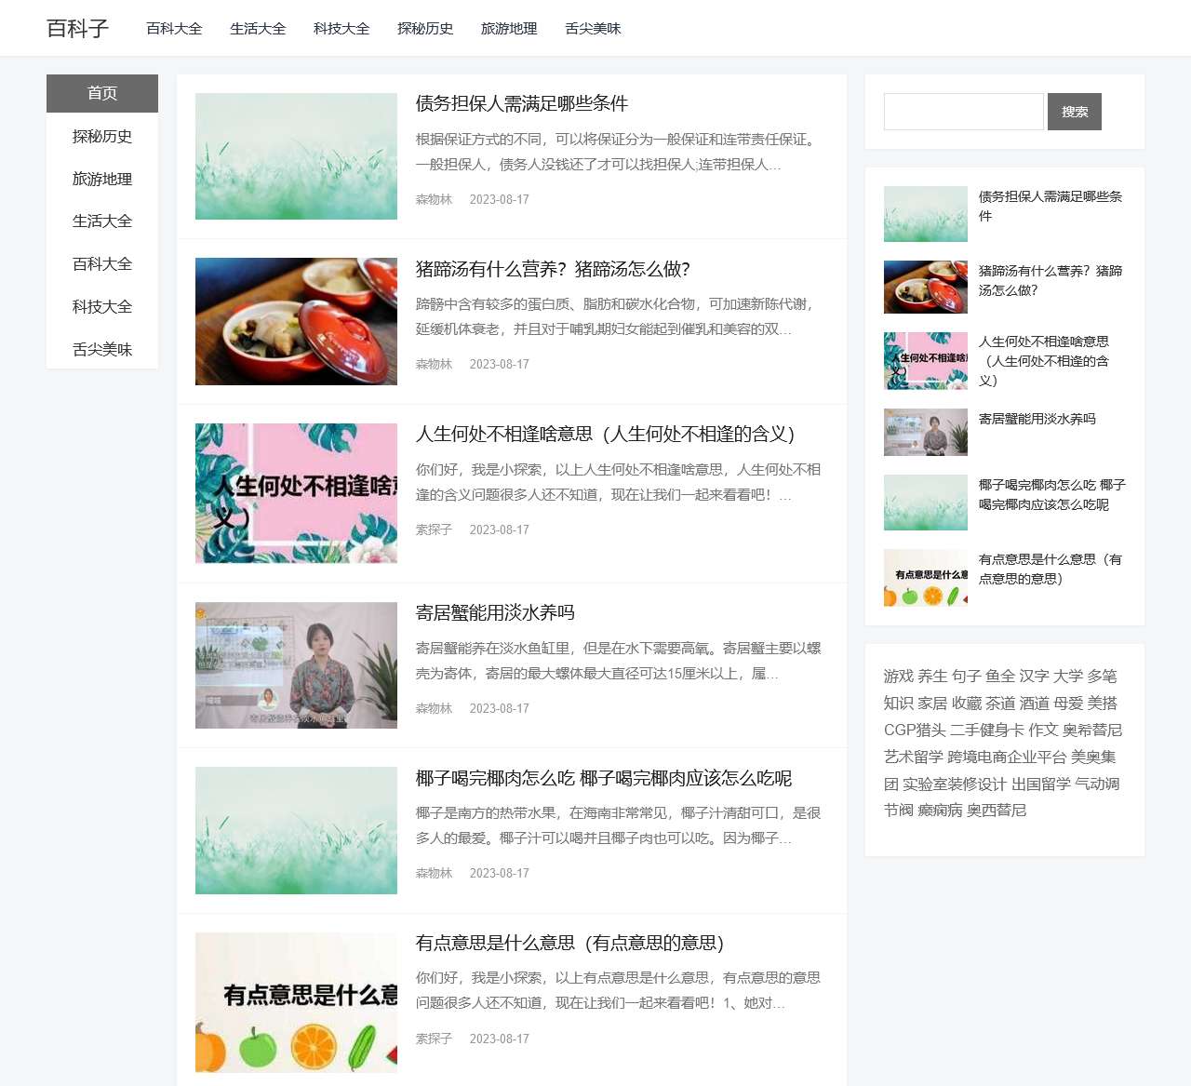Screen dimensions: 1191x1086
Task: Switch to the 科技大全 navigation tab
Action: pyautogui.click(x=341, y=29)
